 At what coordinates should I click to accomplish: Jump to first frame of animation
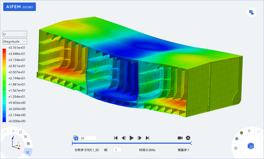pos(116,138)
